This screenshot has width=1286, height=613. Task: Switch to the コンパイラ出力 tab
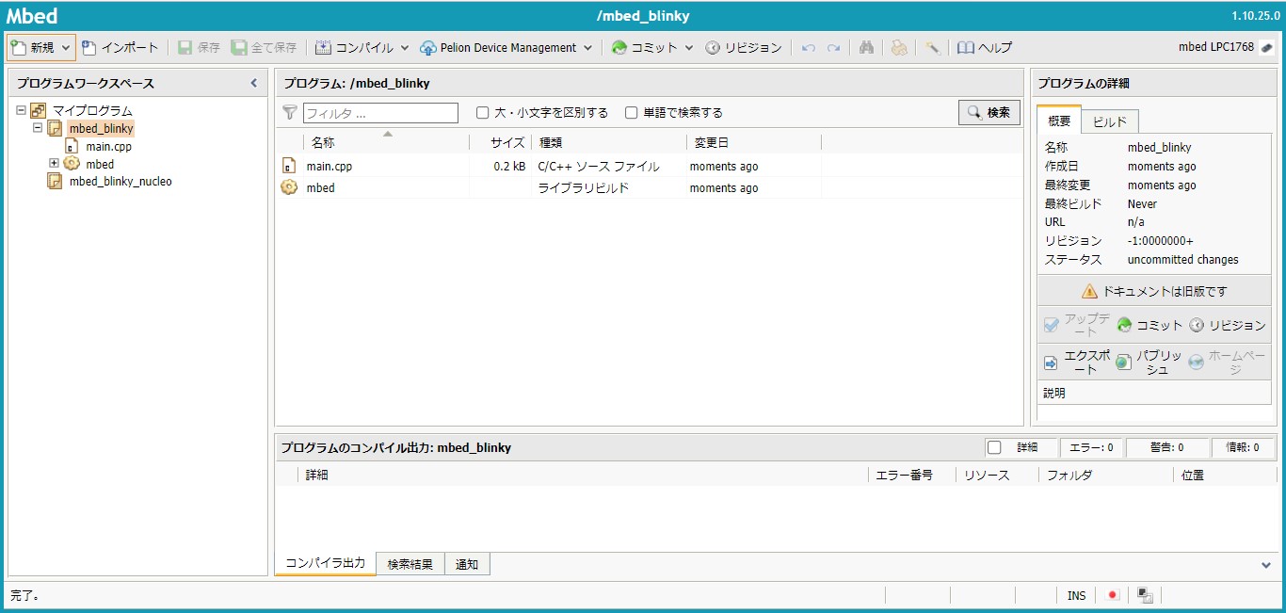[x=325, y=563]
